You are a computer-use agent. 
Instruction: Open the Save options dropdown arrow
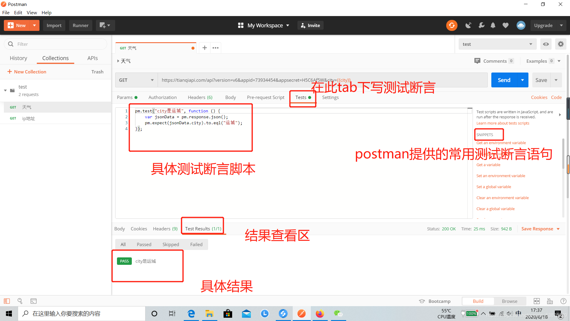(x=556, y=80)
